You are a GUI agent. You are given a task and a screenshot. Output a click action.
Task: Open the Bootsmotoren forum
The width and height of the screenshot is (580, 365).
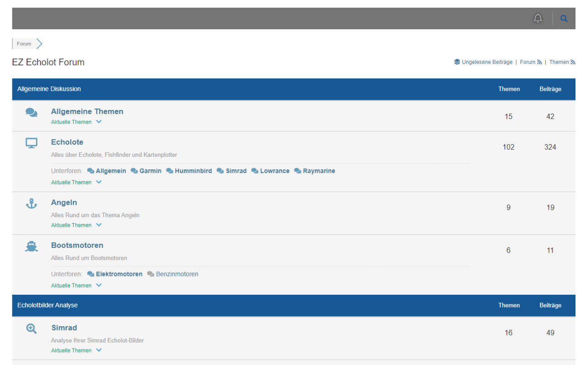point(77,245)
